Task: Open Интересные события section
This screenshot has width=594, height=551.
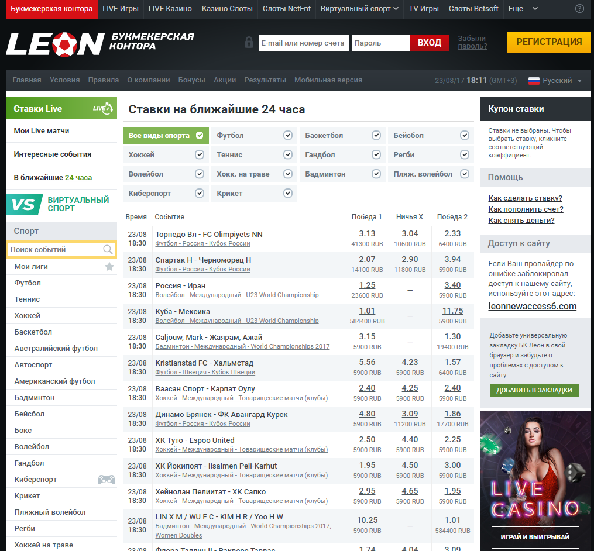Action: point(61,154)
